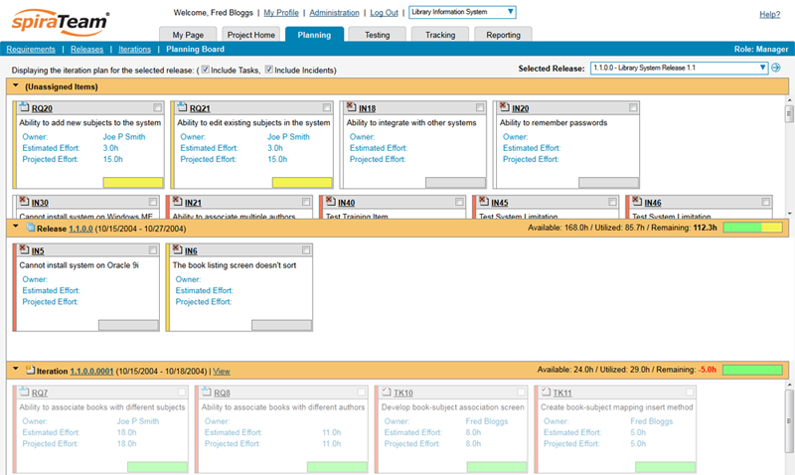Collapse the Unassigned Items section
Viewport: 795px width, 475px height.
pyautogui.click(x=16, y=87)
